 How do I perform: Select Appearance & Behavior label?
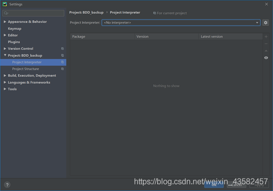(x=27, y=22)
